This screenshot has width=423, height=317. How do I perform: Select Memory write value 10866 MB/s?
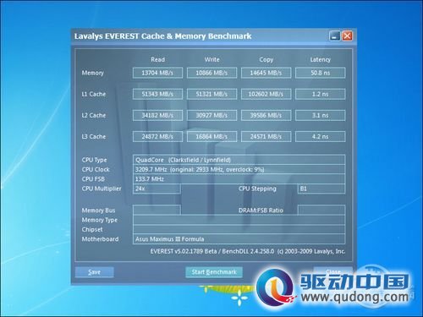(211, 73)
